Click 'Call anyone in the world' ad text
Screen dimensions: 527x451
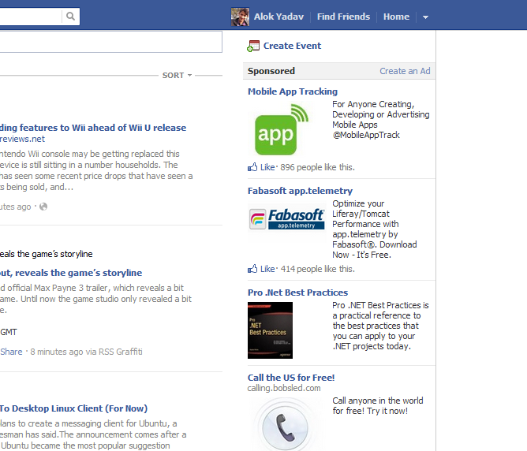pos(378,406)
